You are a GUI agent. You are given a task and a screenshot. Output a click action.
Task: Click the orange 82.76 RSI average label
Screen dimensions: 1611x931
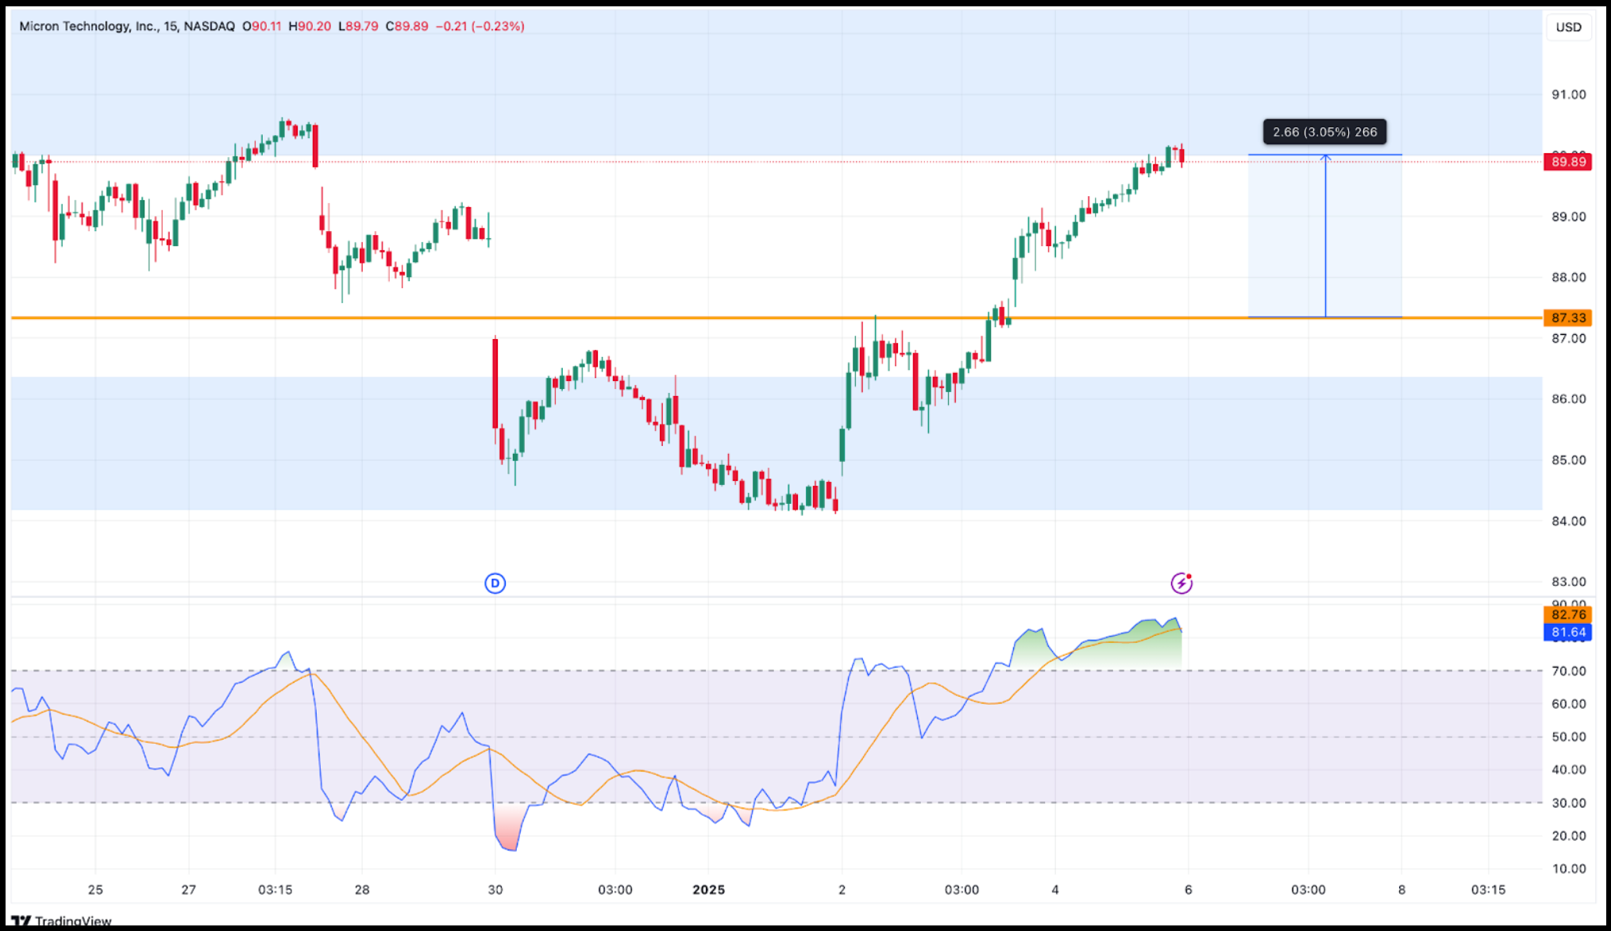coord(1568,614)
